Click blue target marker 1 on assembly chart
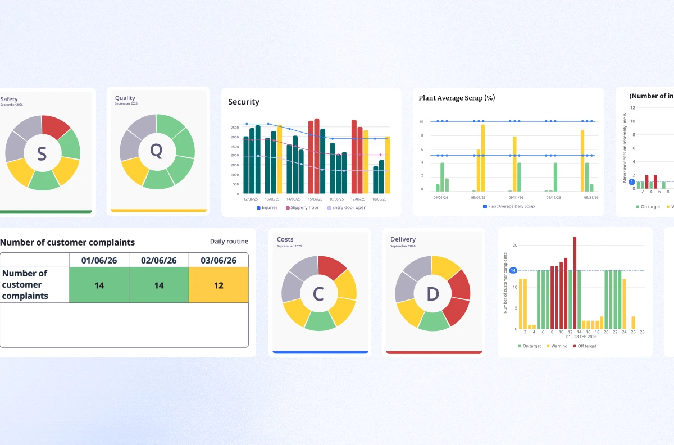 (x=632, y=182)
